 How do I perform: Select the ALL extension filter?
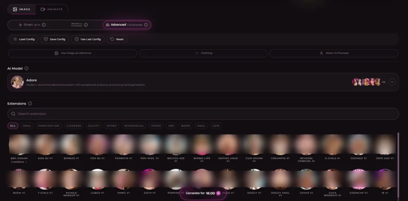[13, 126]
